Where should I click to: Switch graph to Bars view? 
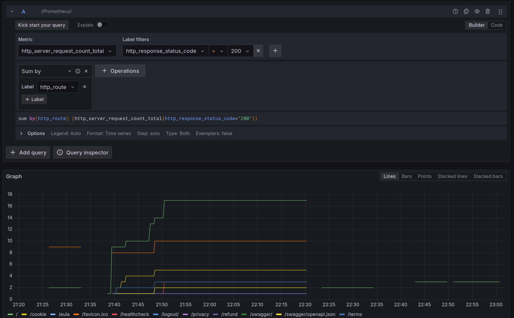click(407, 176)
